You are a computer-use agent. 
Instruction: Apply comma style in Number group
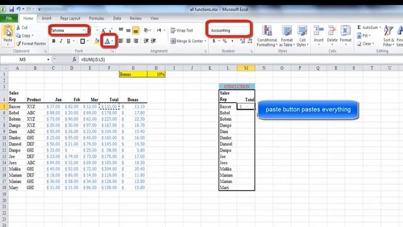(232, 41)
